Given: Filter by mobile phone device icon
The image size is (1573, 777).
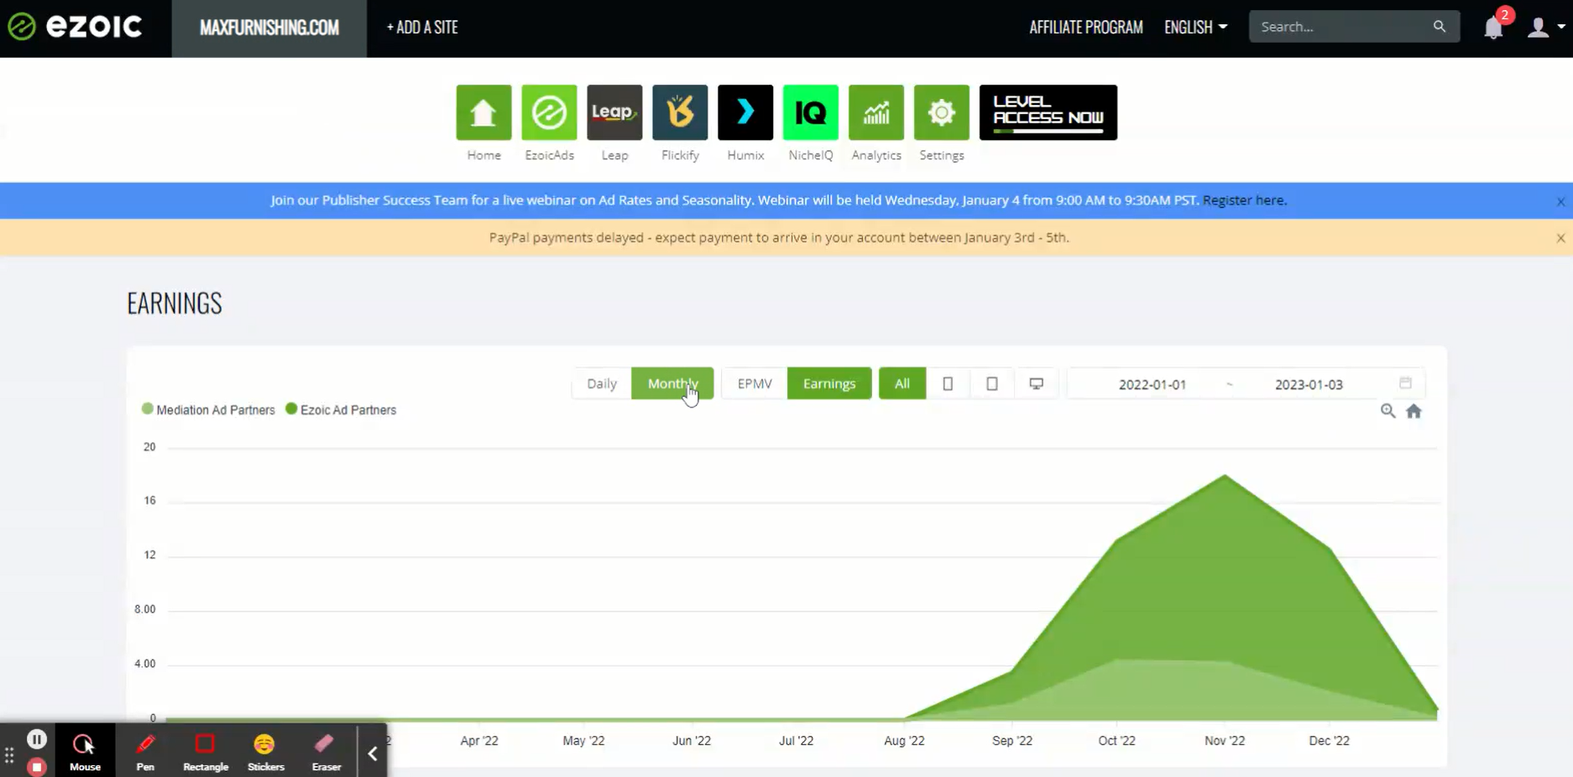Looking at the screenshot, I should pyautogui.click(x=948, y=383).
